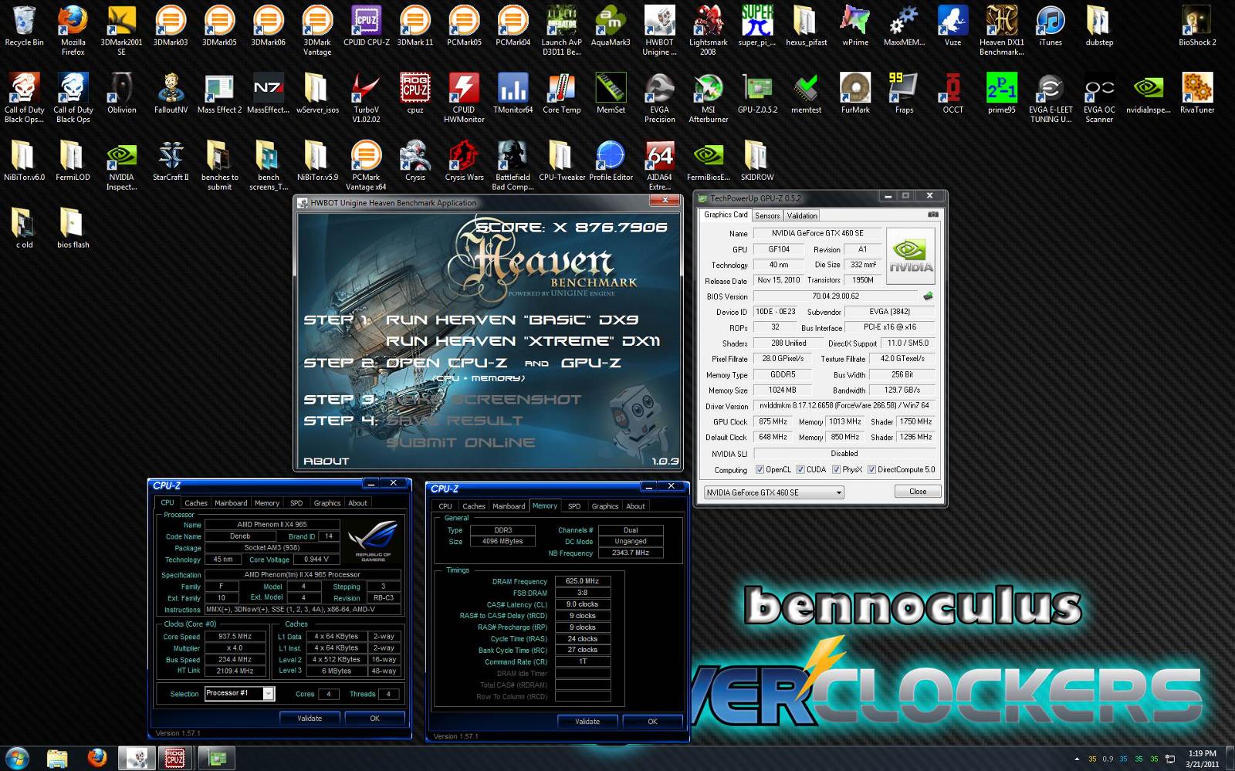Open SPD tab in right CPU-Z window
Viewport: 1235px width, 771px height.
coord(574,506)
